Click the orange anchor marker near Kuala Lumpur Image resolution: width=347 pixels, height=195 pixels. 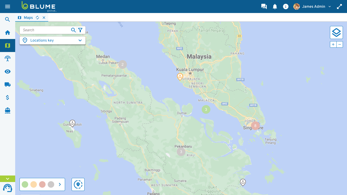[180, 77]
